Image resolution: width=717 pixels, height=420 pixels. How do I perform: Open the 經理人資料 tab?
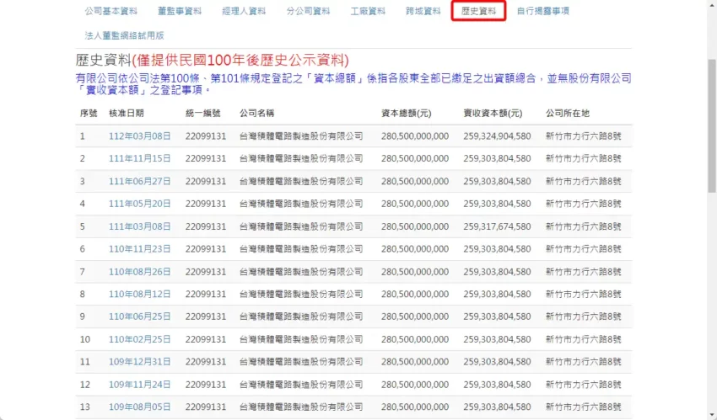(x=244, y=11)
